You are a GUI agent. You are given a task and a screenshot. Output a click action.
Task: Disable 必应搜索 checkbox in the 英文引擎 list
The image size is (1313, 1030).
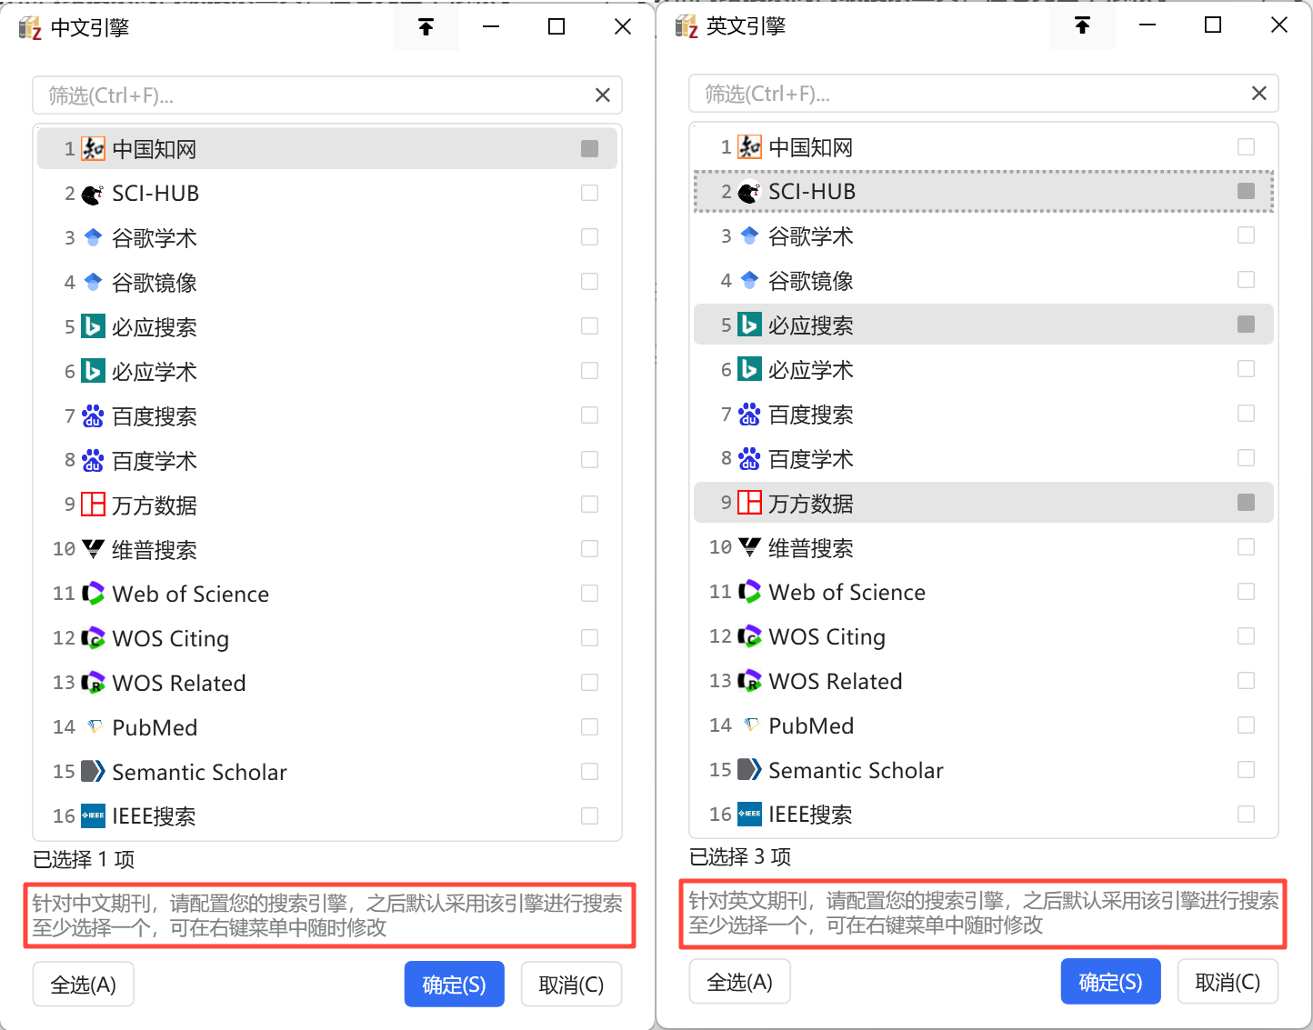coord(1246,325)
